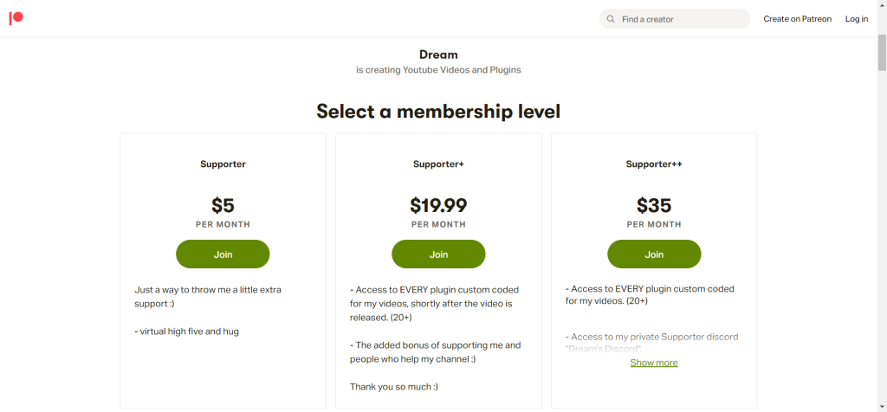Screen dimensions: 887x412
Task: Select the Supporter++ tier title
Action: 654,164
